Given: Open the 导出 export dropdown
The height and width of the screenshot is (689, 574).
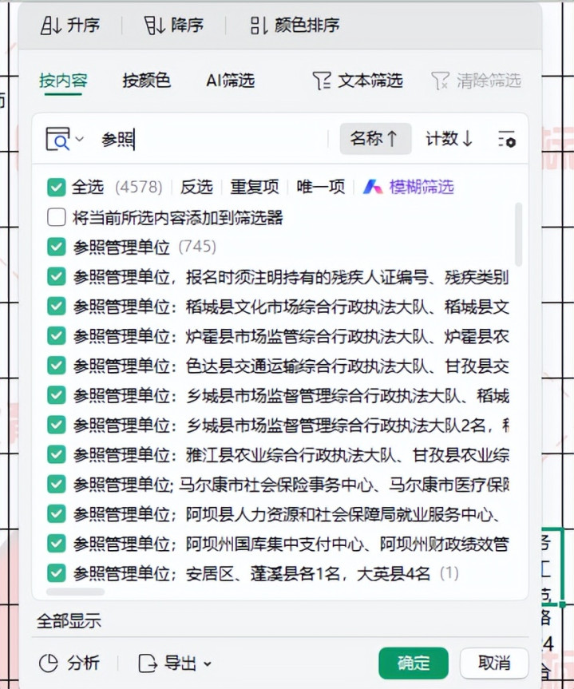Looking at the screenshot, I should pyautogui.click(x=176, y=663).
